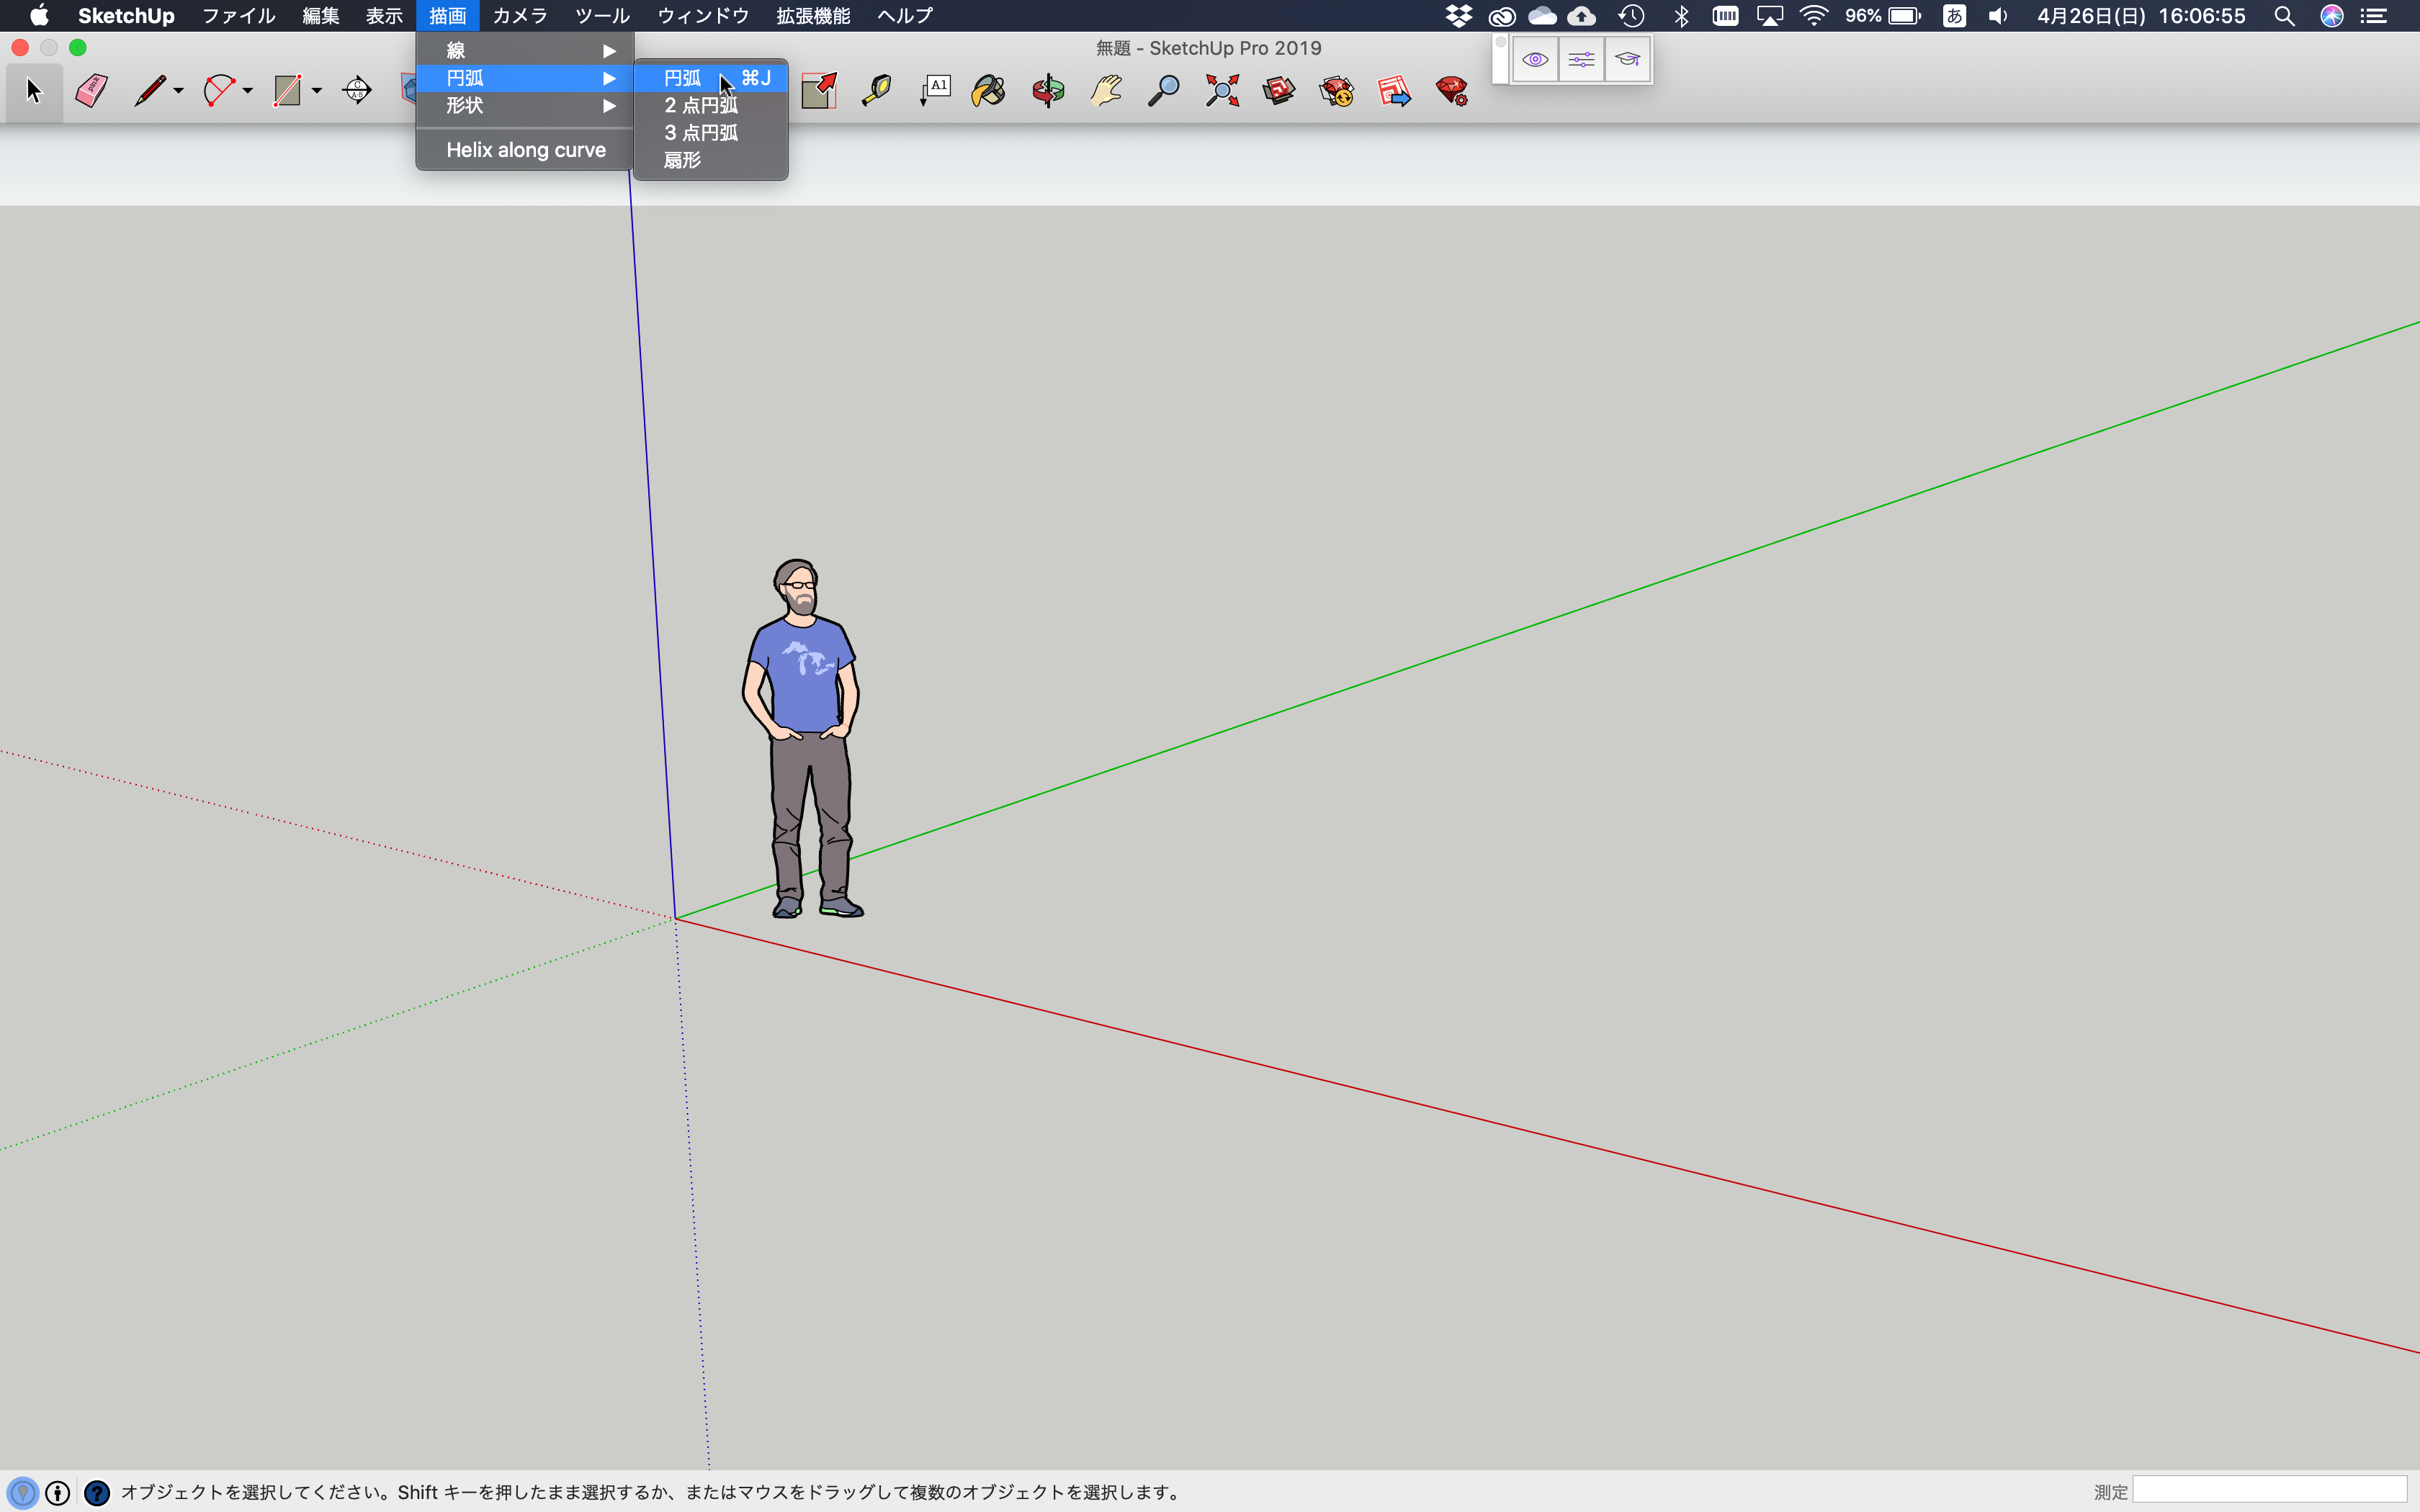
Task: Close the small floating toolbar
Action: click(x=1500, y=43)
